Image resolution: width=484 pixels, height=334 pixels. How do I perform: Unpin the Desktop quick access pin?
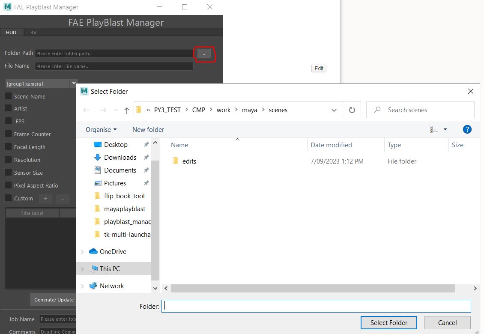point(146,144)
